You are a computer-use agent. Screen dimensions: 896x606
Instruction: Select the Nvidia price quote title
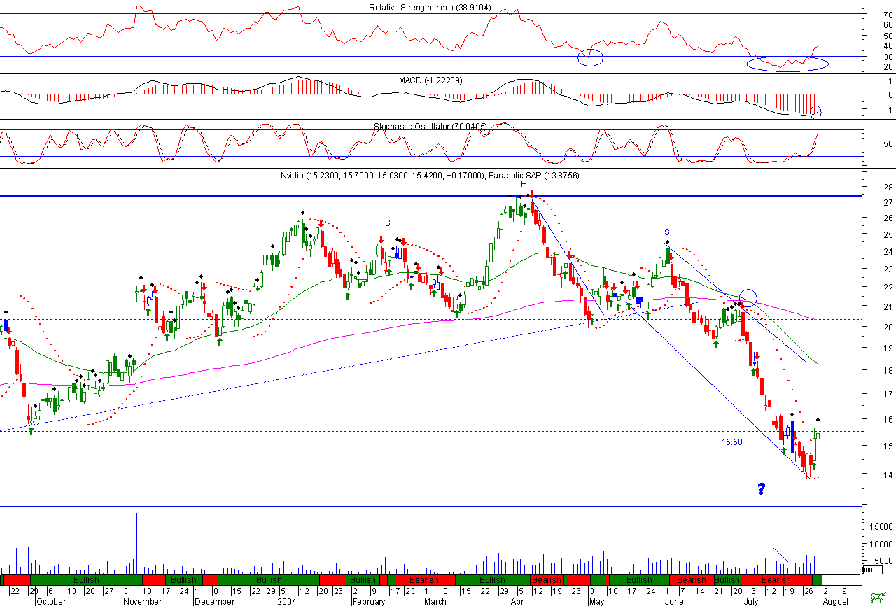[x=381, y=176]
